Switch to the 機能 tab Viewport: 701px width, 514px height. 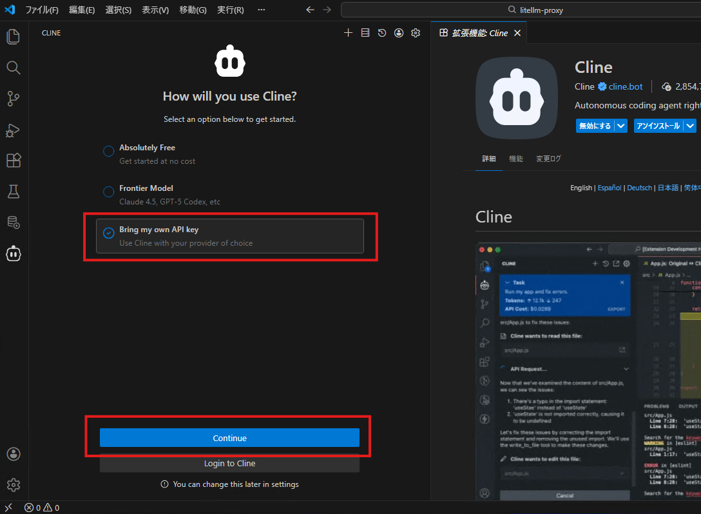pos(516,159)
